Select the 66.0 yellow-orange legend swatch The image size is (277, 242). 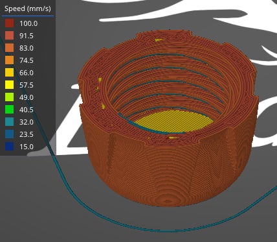(10, 73)
